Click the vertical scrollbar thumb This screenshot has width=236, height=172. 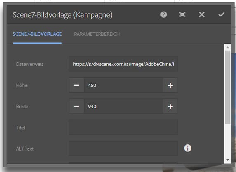point(228,87)
